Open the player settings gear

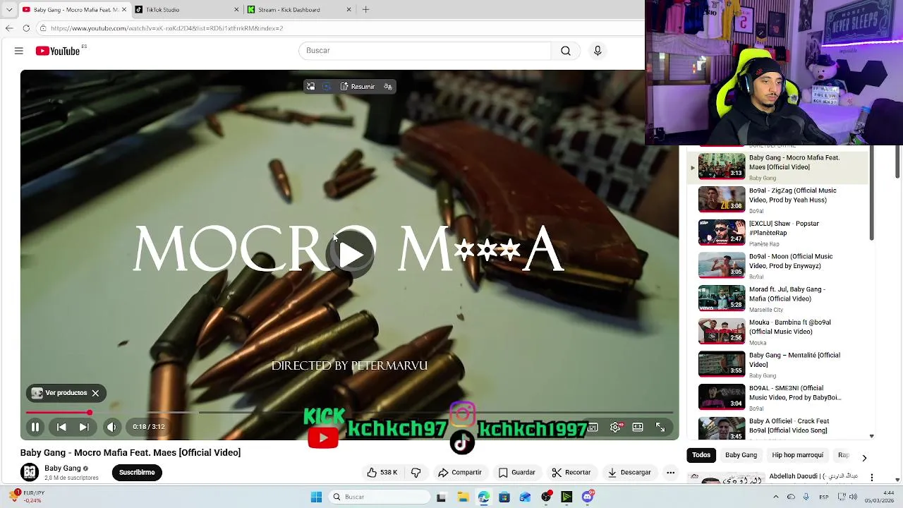[x=616, y=427]
